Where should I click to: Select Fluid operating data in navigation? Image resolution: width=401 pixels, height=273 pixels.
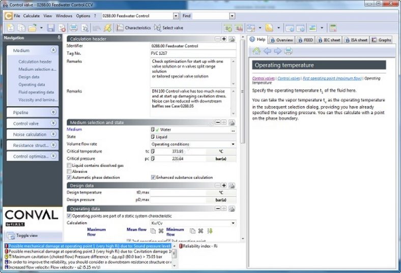click(x=36, y=92)
